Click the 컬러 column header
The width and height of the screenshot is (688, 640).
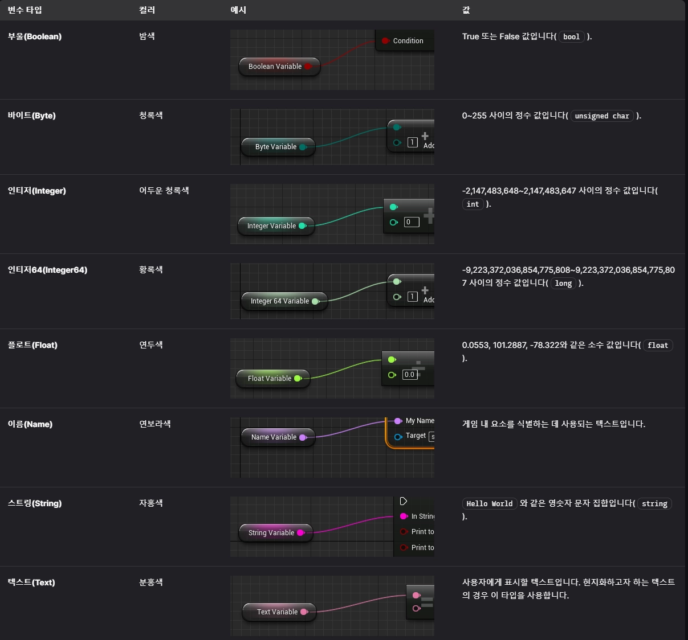(147, 10)
